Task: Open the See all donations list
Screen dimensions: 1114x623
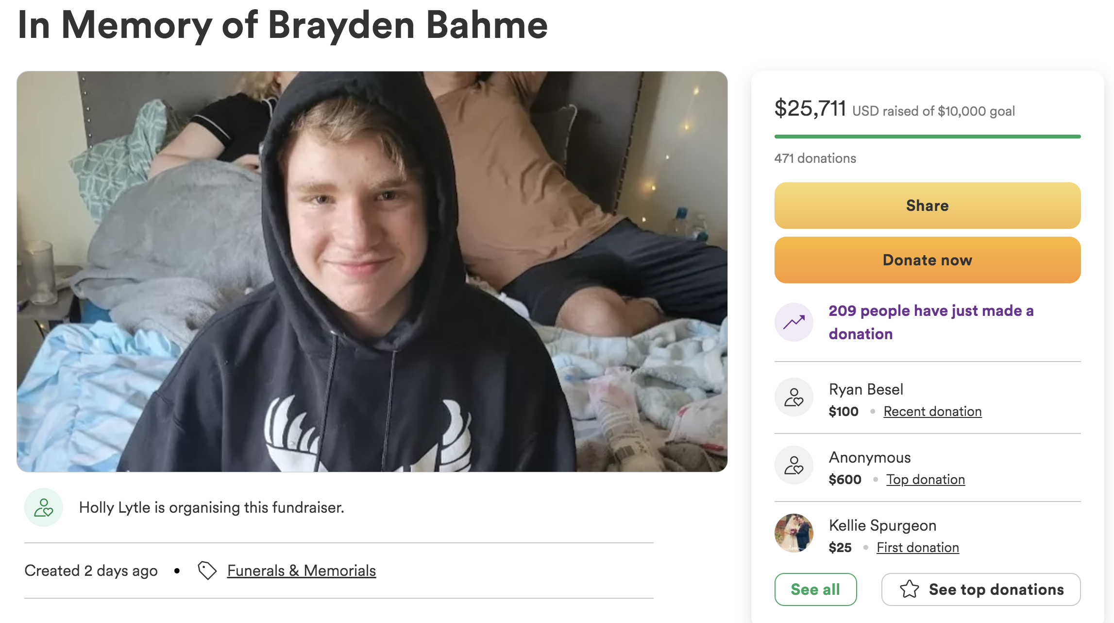Action: tap(815, 589)
